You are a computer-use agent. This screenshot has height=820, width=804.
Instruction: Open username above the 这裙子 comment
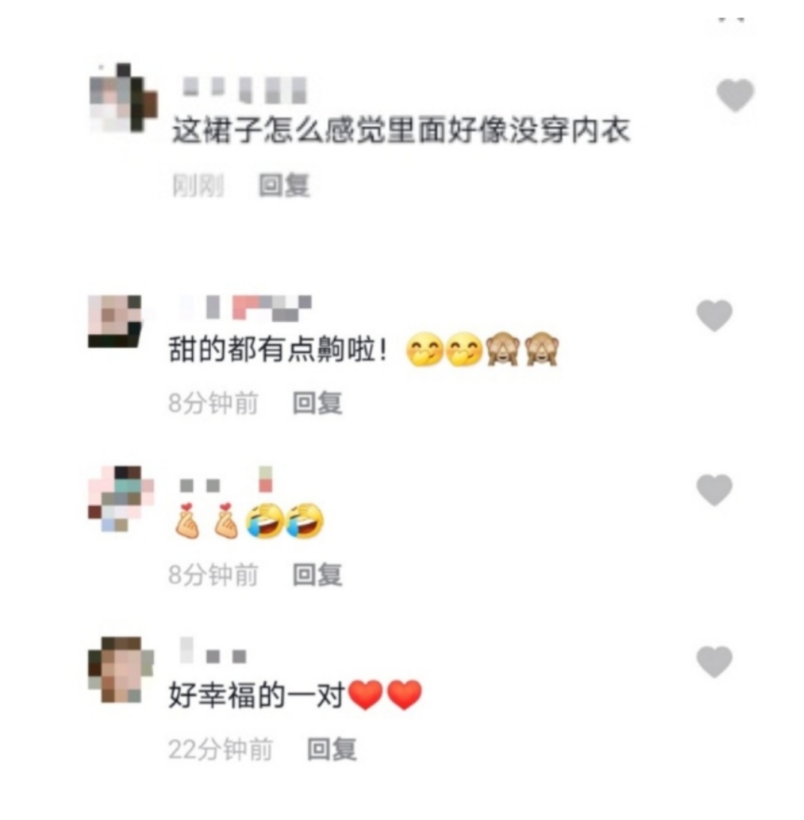click(x=244, y=90)
